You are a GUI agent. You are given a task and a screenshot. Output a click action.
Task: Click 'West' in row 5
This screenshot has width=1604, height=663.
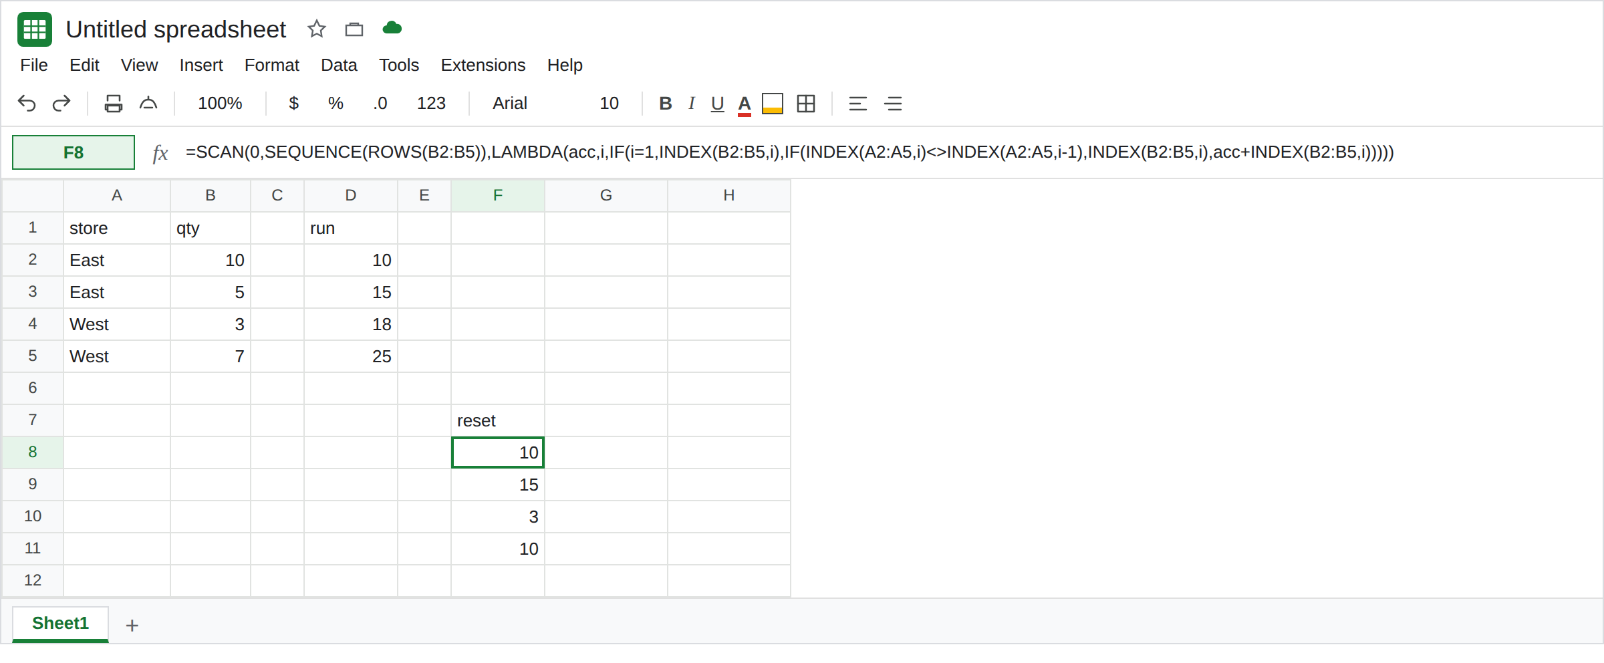tap(117, 356)
